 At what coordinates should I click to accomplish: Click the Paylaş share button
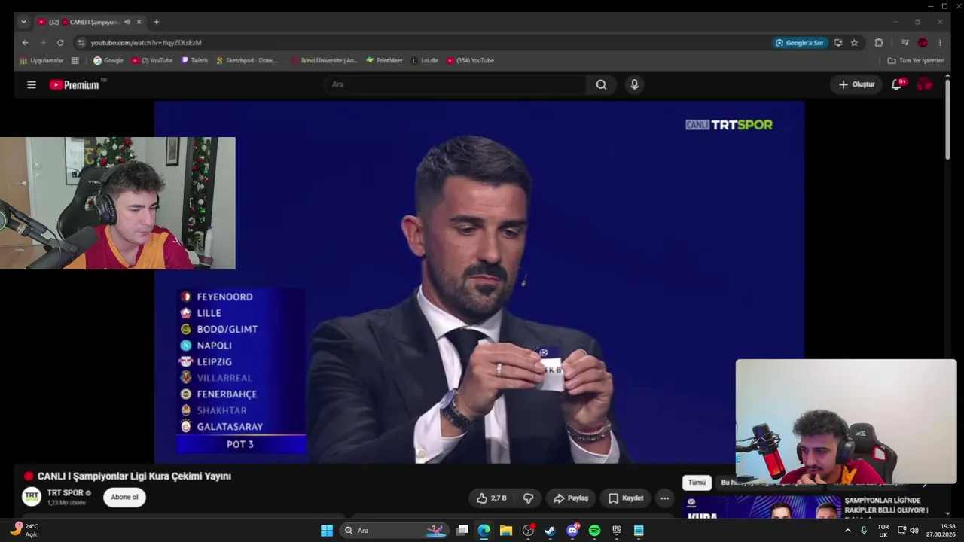pos(571,498)
